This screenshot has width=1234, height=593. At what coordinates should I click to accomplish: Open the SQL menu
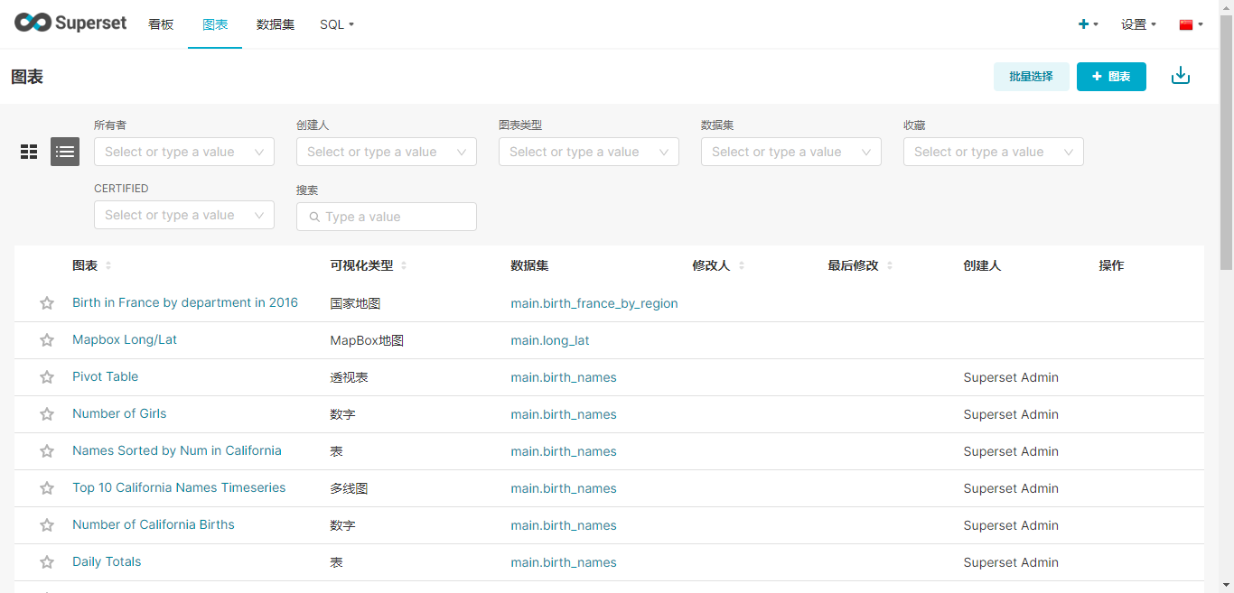[x=336, y=24]
